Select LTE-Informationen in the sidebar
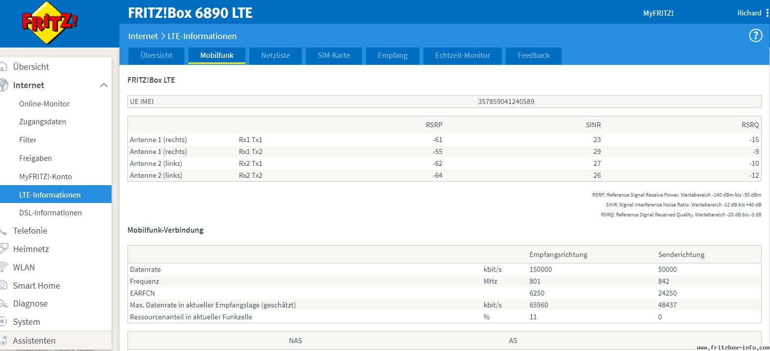The height and width of the screenshot is (351, 770). coord(56,195)
